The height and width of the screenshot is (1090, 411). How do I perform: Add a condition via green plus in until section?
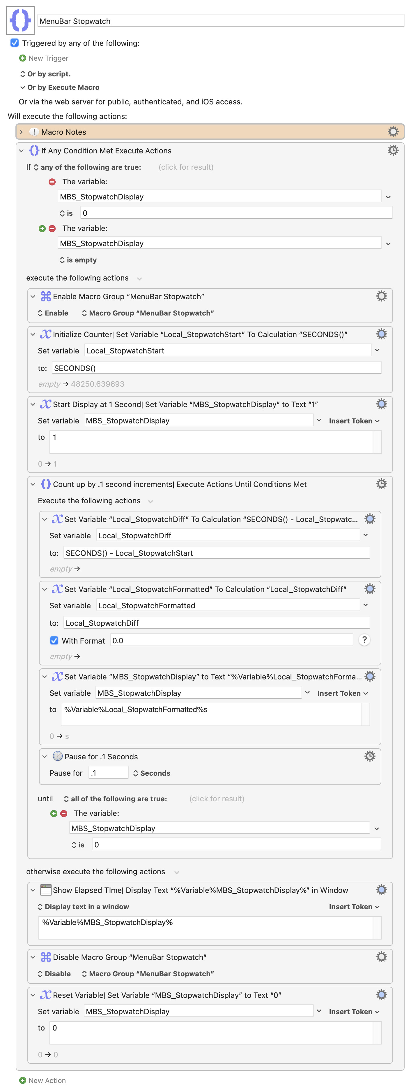tap(54, 813)
